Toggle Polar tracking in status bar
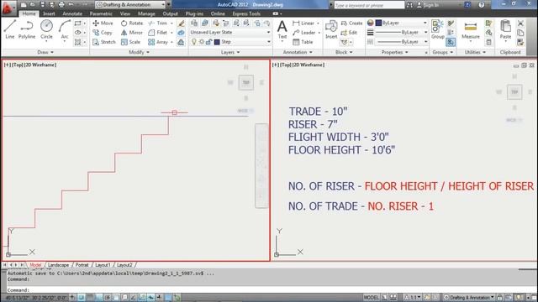Viewport: 538px width, 302px height. point(107,298)
